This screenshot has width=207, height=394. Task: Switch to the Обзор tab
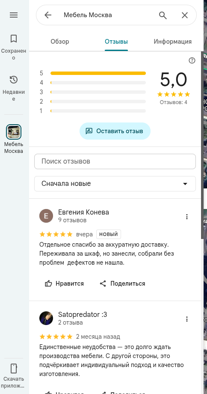point(60,42)
